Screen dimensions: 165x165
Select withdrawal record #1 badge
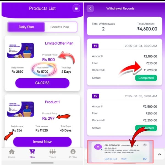[x=95, y=46]
